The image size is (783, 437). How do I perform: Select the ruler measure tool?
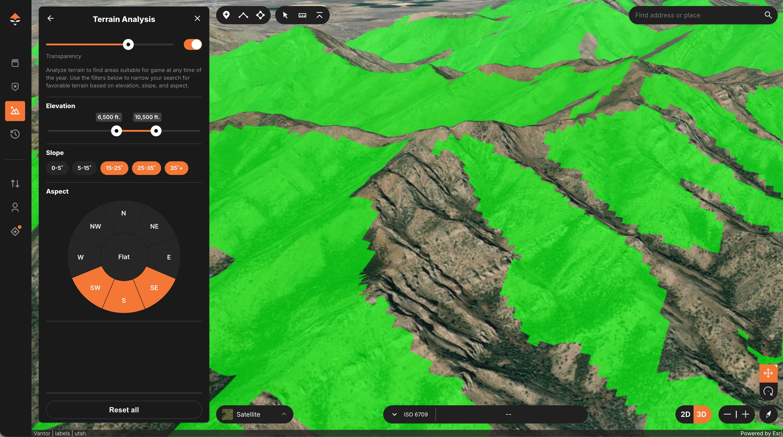pyautogui.click(x=302, y=15)
